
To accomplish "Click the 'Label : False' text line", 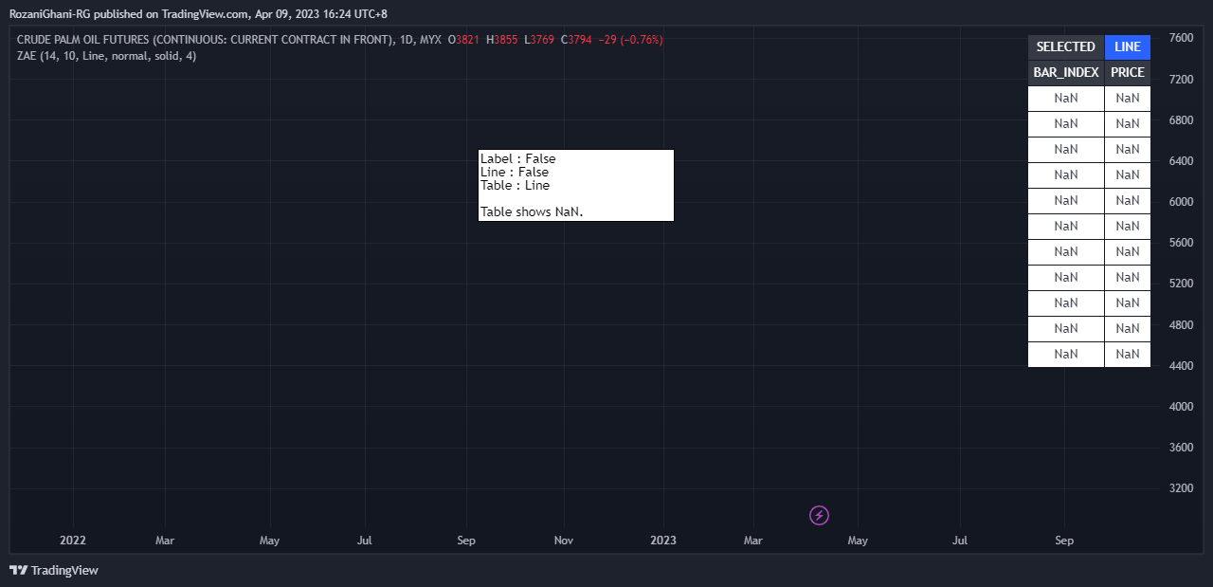I will coord(518,158).
